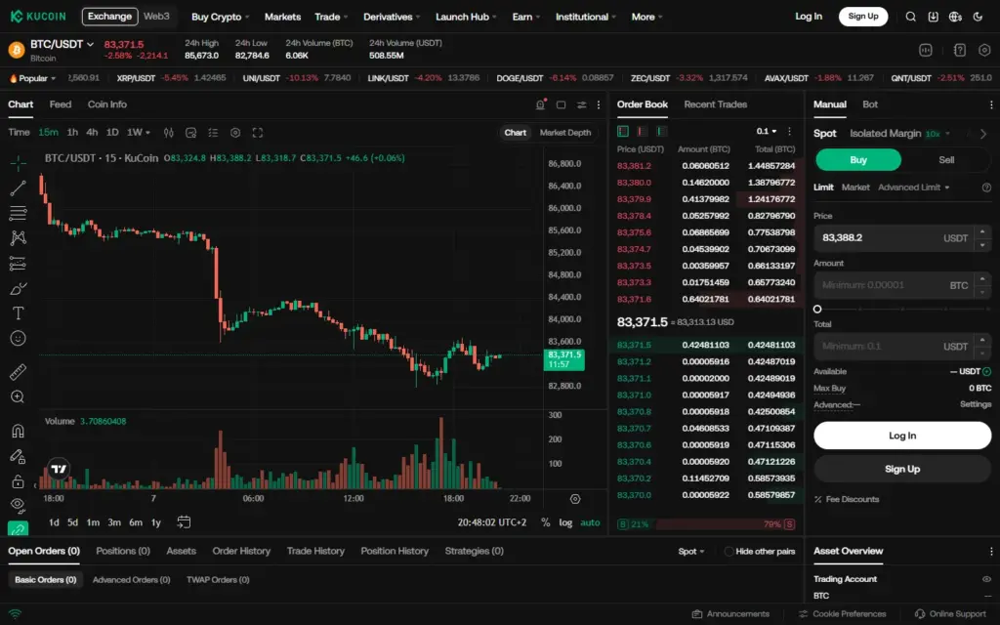Hide all drawings with eye icon
Image resolution: width=1000 pixels, height=625 pixels.
click(18, 506)
